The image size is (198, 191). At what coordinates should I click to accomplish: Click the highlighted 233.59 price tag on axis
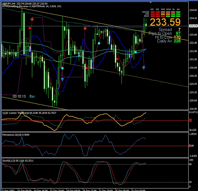(193, 26)
